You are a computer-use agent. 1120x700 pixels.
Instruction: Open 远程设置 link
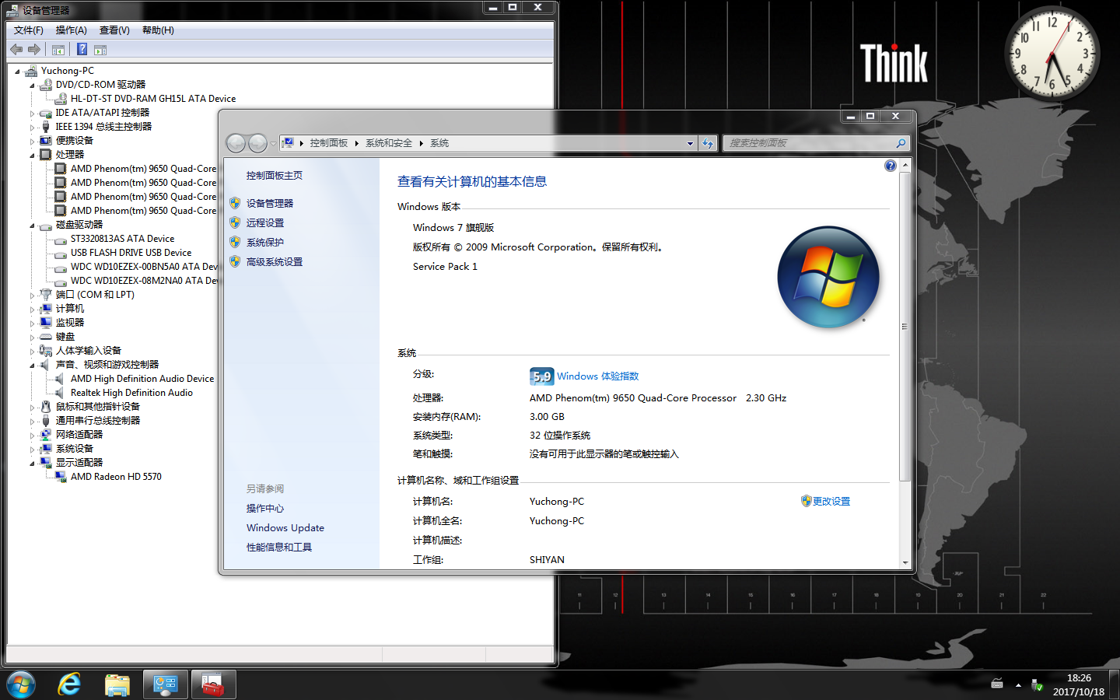265,222
